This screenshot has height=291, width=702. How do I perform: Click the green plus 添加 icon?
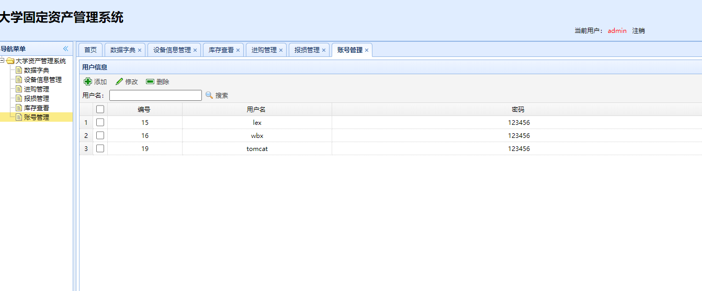[x=88, y=82]
